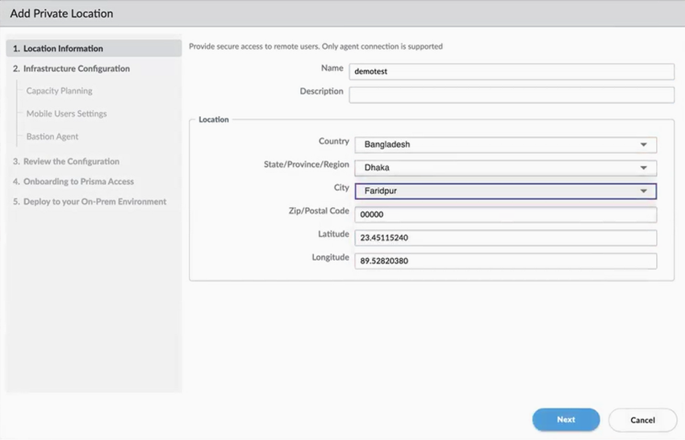Screen dimensions: 685x440
Task: Open Capacity Planning sub-step
Action: click(x=59, y=91)
